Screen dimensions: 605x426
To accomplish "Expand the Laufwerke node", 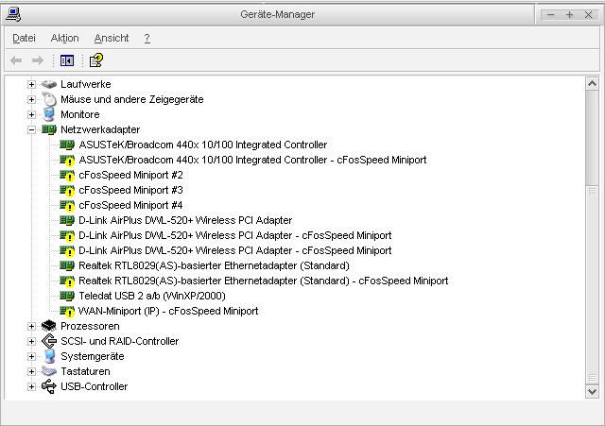I will click(31, 84).
